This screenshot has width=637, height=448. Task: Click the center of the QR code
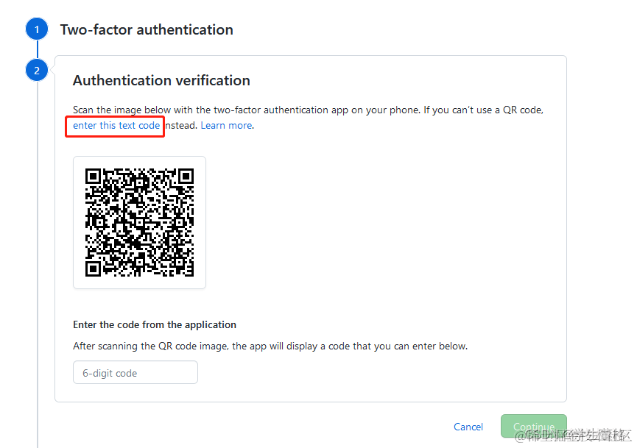point(139,222)
